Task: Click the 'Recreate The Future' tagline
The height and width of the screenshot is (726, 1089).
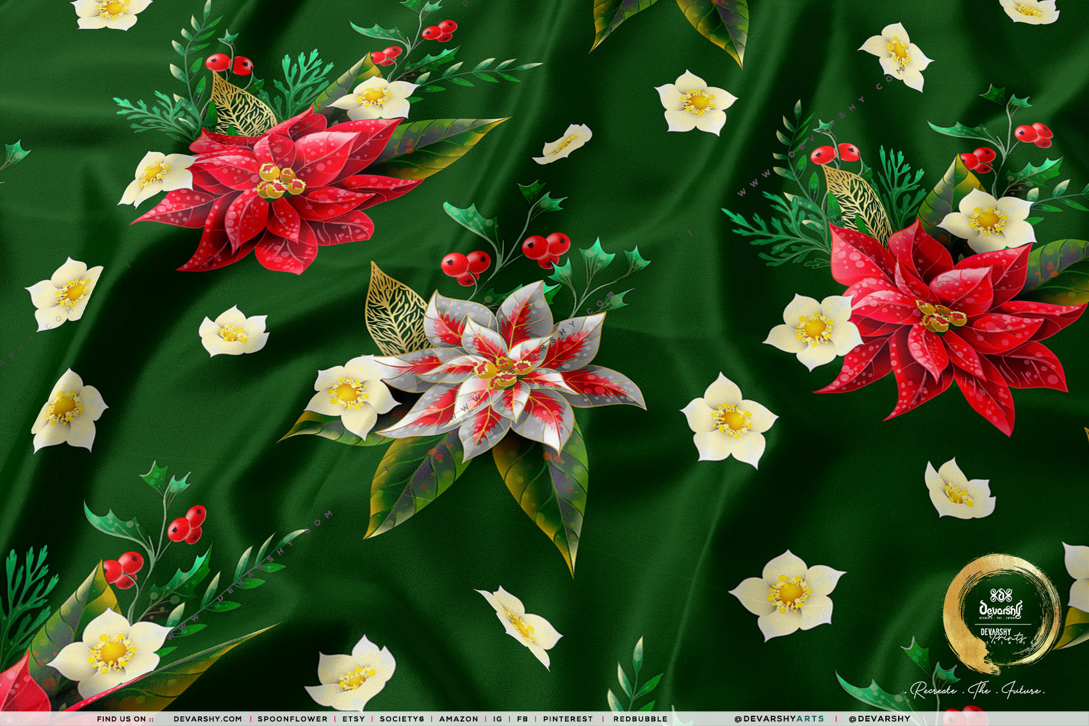Action: pos(977,691)
